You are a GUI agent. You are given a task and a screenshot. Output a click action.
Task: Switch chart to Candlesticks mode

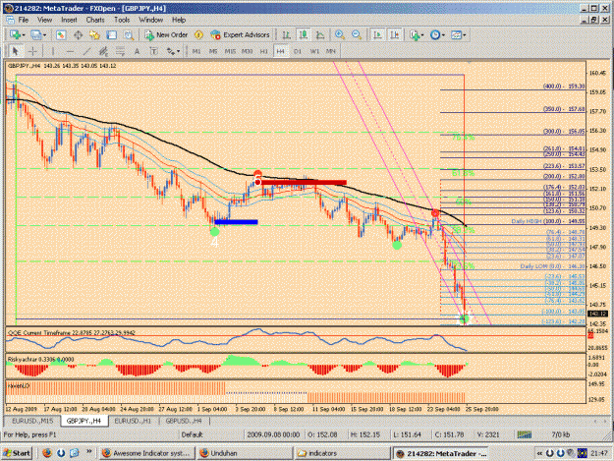[x=304, y=34]
